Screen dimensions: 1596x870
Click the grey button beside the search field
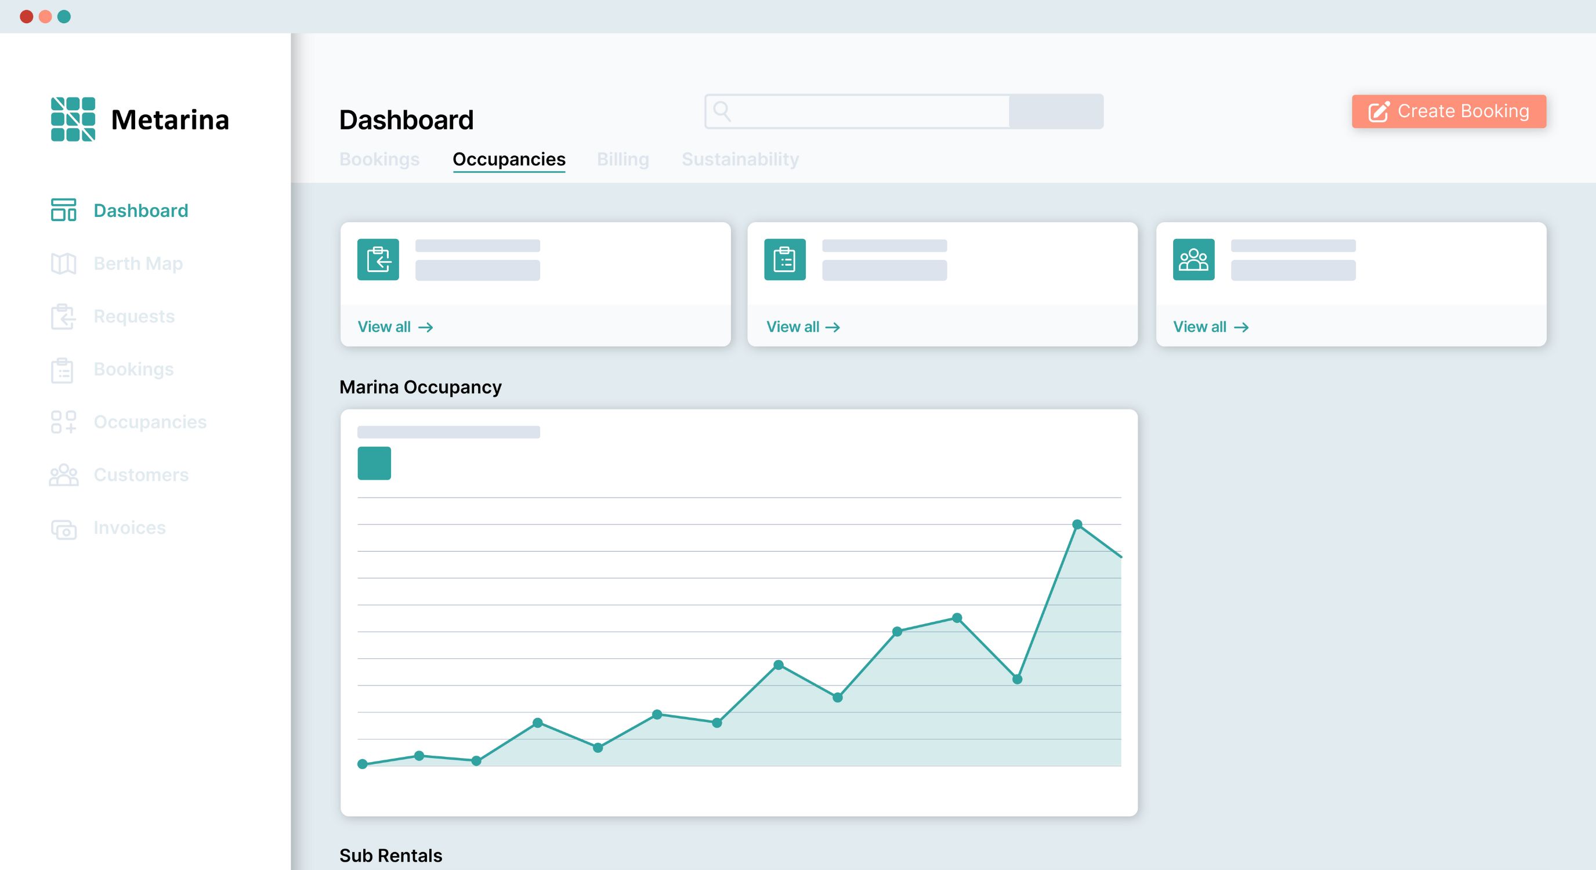(x=1056, y=111)
